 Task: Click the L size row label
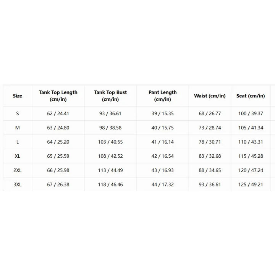point(17,142)
